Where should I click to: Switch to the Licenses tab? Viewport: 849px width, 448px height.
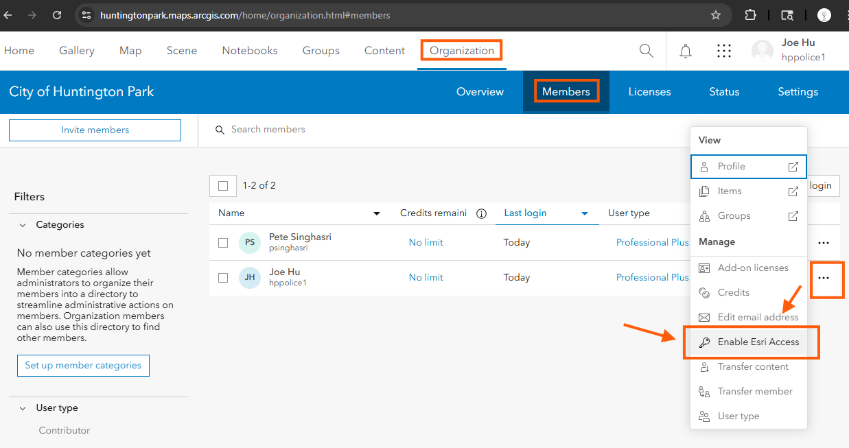649,92
